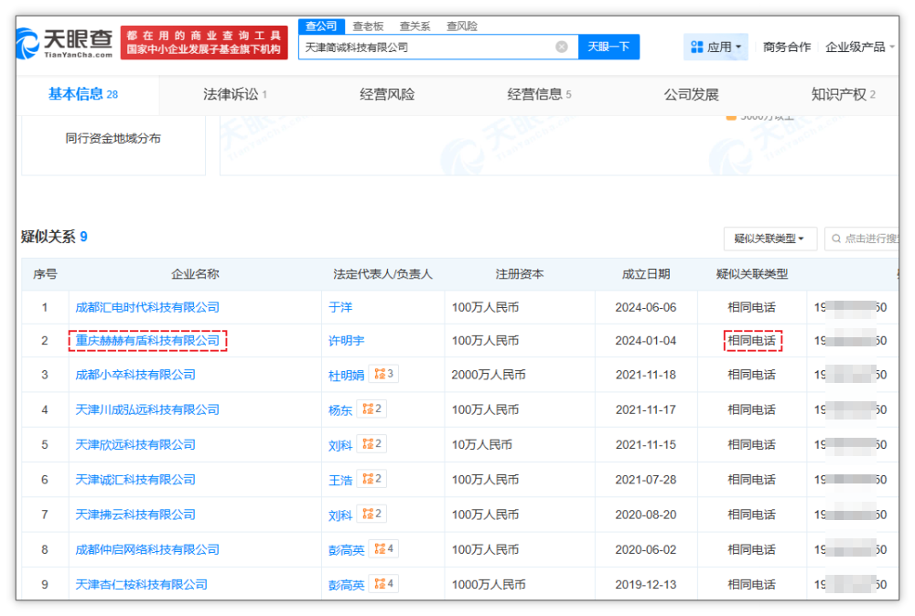Select the 法律诉讼 tab
The height and width of the screenshot is (616, 915).
coord(234,94)
